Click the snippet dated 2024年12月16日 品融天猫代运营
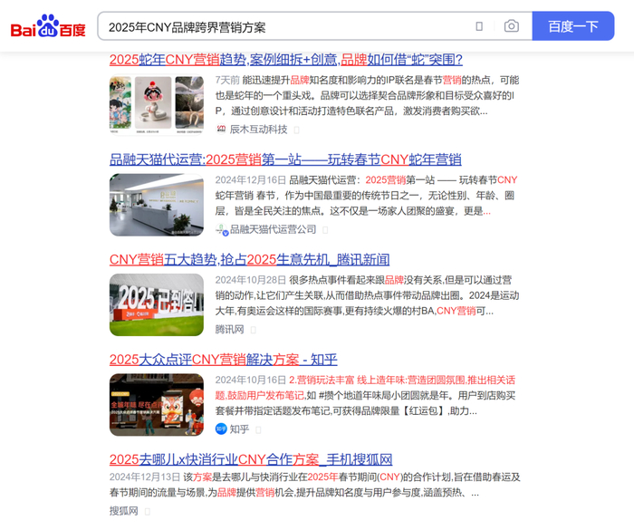The height and width of the screenshot is (530, 634). pos(367,196)
